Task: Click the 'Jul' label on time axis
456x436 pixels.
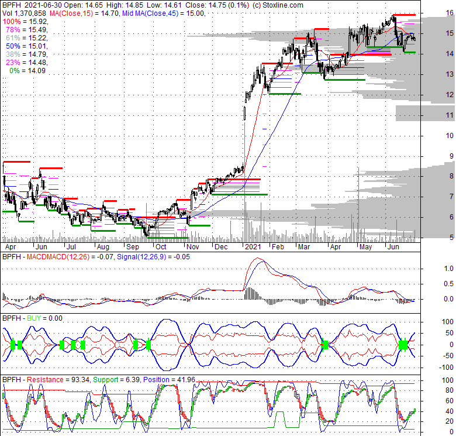Action: click(71, 247)
